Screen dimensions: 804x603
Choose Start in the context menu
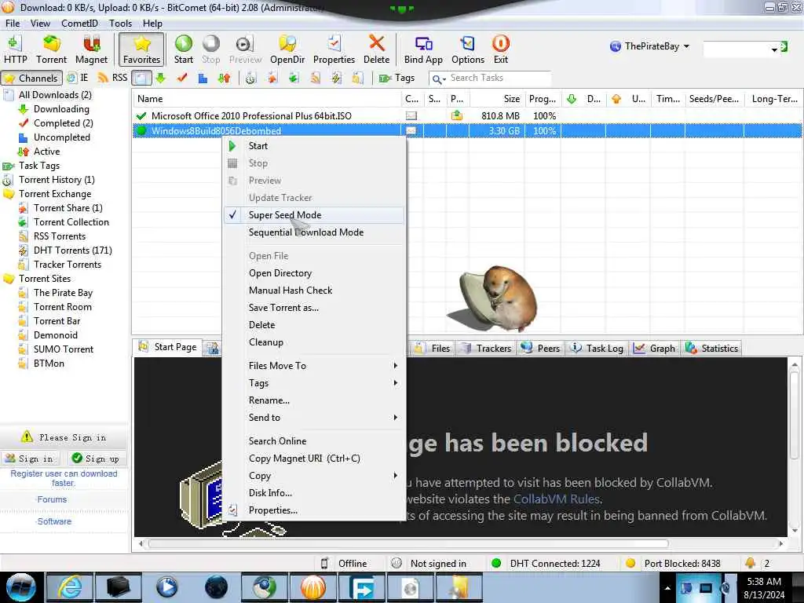click(x=314, y=146)
